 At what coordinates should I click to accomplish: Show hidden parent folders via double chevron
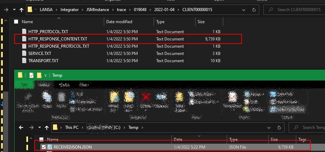(x=36, y=10)
